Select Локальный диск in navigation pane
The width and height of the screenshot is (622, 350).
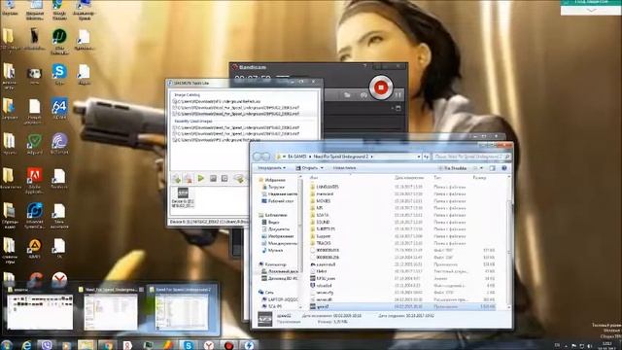[x=280, y=271]
